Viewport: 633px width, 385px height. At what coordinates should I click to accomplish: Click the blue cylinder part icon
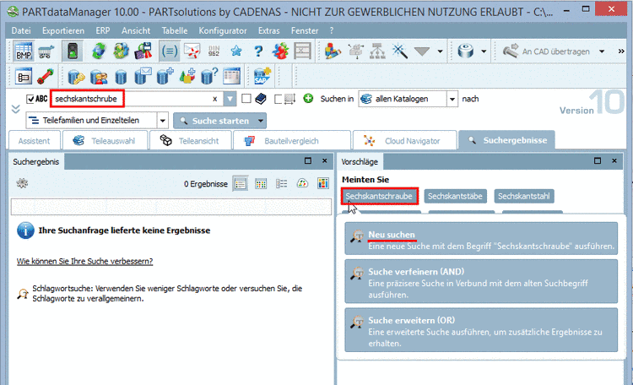coord(465,52)
